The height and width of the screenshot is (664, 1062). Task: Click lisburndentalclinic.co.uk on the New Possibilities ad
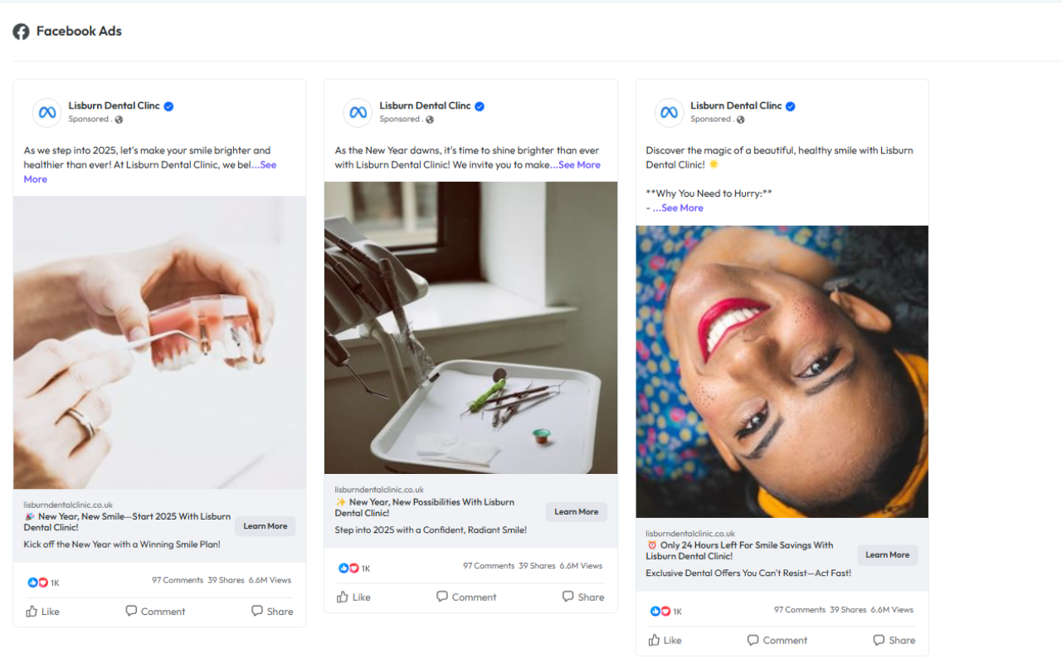(379, 491)
